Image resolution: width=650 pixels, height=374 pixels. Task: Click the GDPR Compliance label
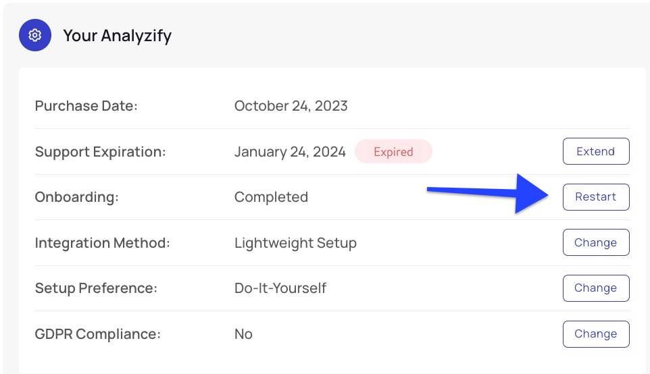point(98,333)
